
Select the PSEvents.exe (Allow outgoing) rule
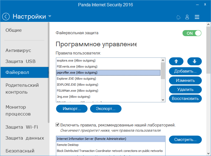coord(108,67)
